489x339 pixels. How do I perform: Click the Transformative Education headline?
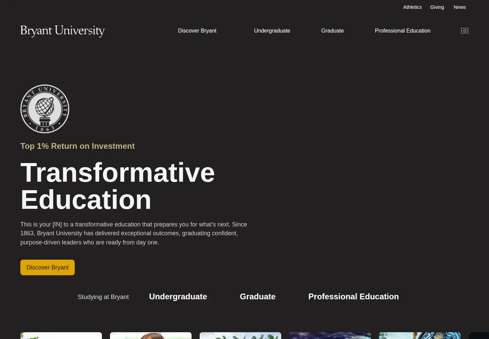117,186
